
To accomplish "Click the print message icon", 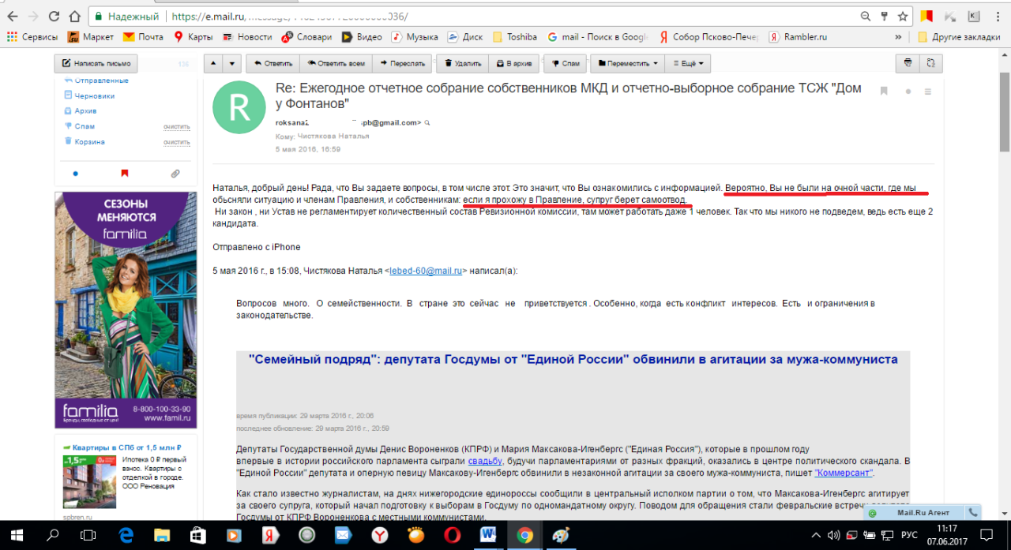I will click(908, 63).
